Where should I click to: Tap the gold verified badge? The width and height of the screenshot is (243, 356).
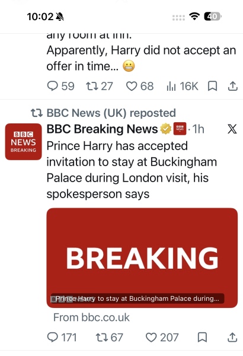[x=166, y=129]
